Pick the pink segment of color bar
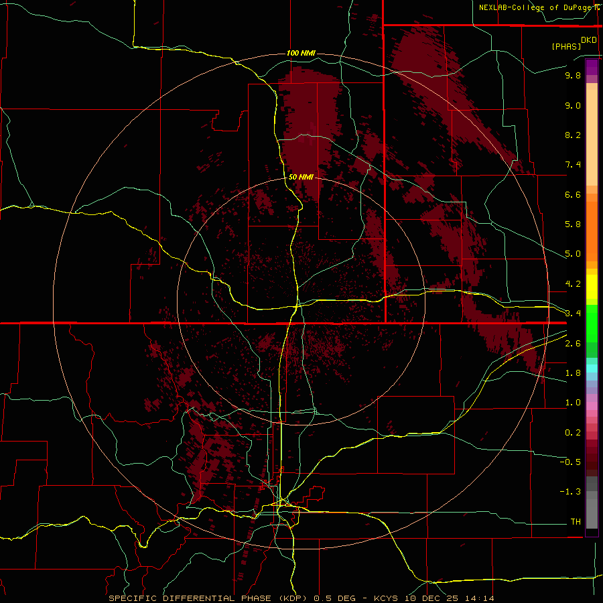This screenshot has width=603, height=603. pyautogui.click(x=592, y=406)
